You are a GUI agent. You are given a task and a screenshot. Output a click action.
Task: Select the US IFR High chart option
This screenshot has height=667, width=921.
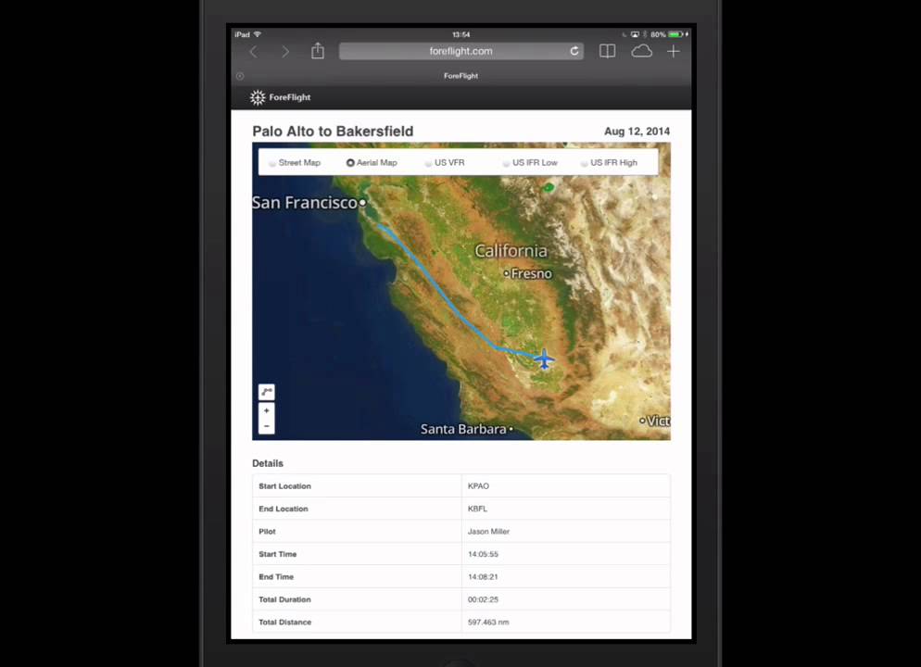point(609,163)
